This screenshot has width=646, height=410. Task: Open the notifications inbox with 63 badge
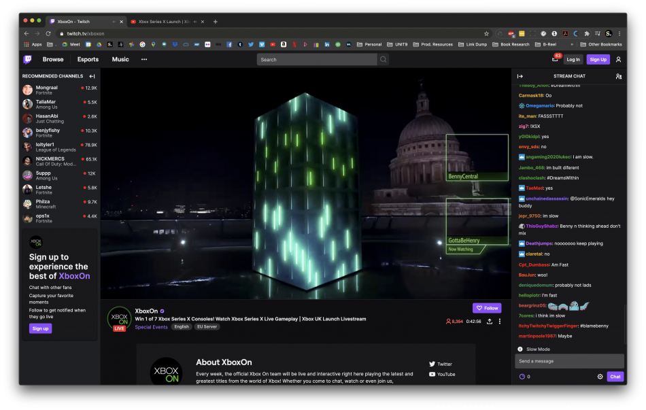(x=556, y=59)
